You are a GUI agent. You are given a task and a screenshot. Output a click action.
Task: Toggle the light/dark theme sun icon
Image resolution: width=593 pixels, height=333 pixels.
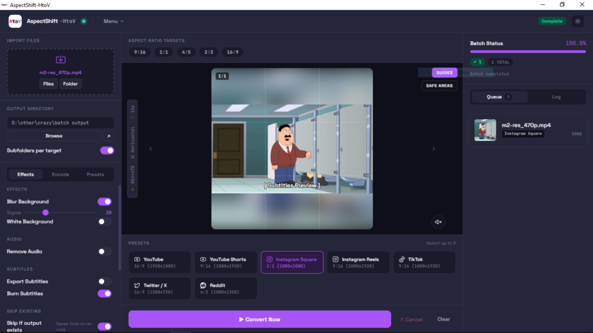tap(578, 21)
